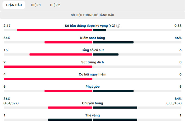The height and width of the screenshot is (125, 185).
Task: Click the 84% passing value
Action: 178,99
